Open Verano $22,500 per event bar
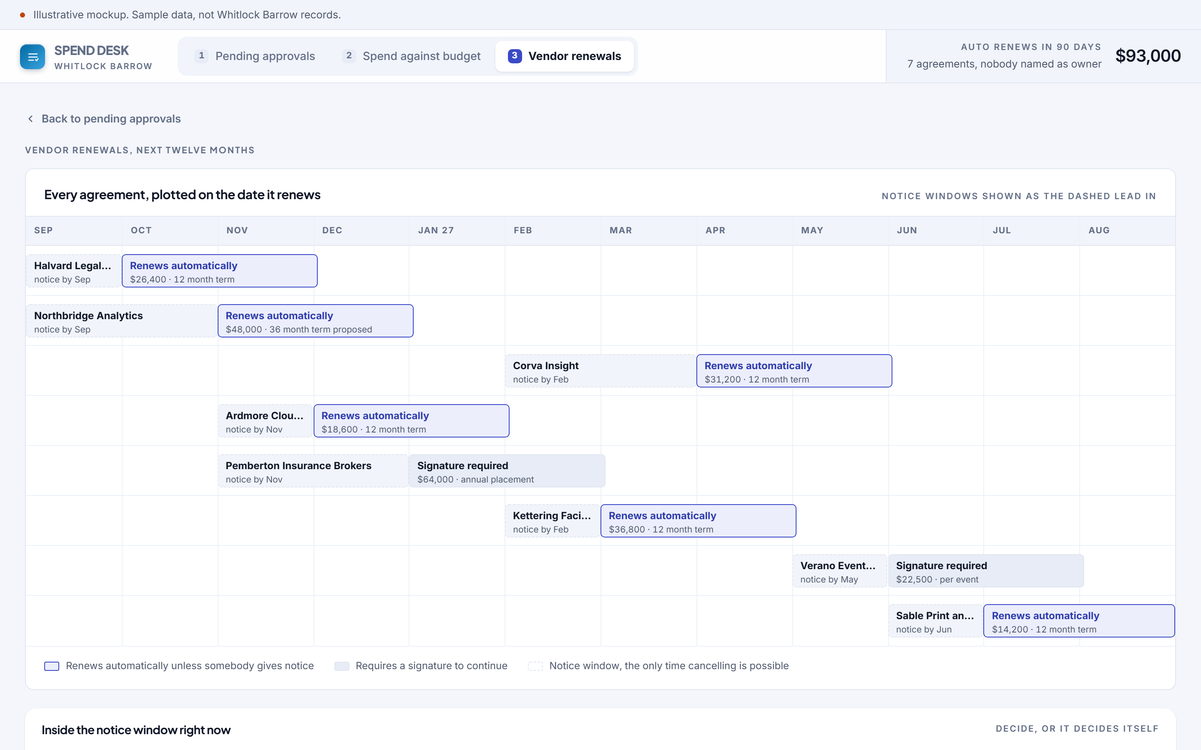Screen dimensions: 1201x750 pos(986,571)
